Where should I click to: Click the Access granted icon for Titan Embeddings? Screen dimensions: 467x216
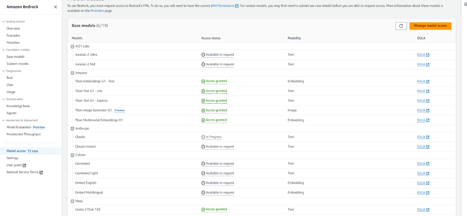point(203,81)
